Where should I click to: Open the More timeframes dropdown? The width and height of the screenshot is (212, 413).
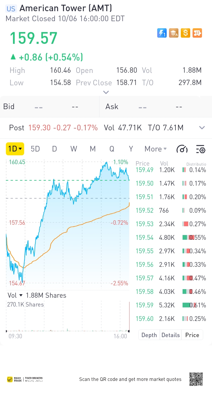click(x=156, y=149)
